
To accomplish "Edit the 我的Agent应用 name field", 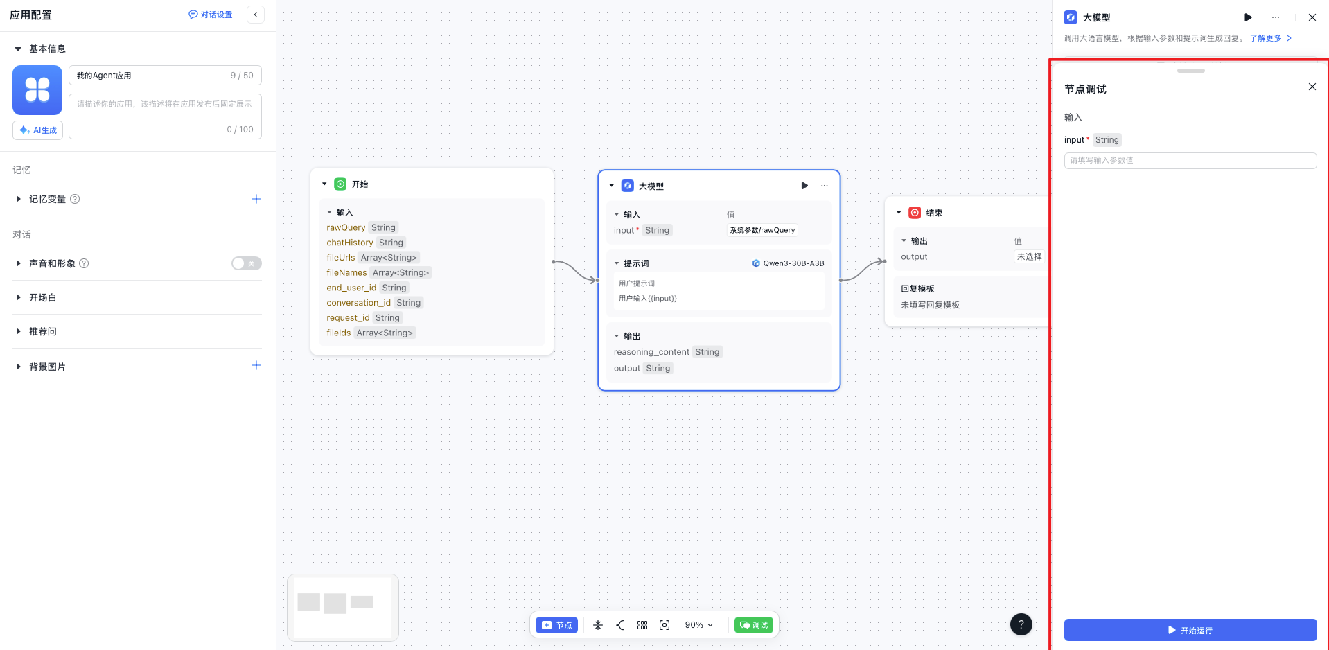I will (x=165, y=75).
